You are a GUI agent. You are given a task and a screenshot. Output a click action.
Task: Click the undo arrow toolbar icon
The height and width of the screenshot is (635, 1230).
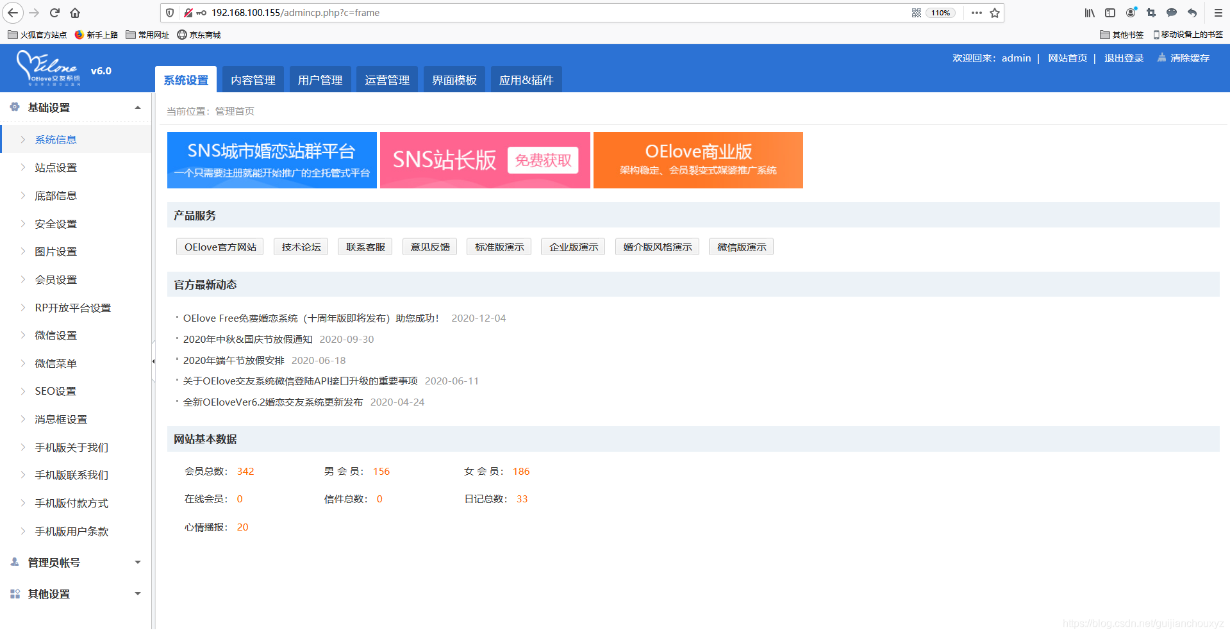tap(1192, 13)
